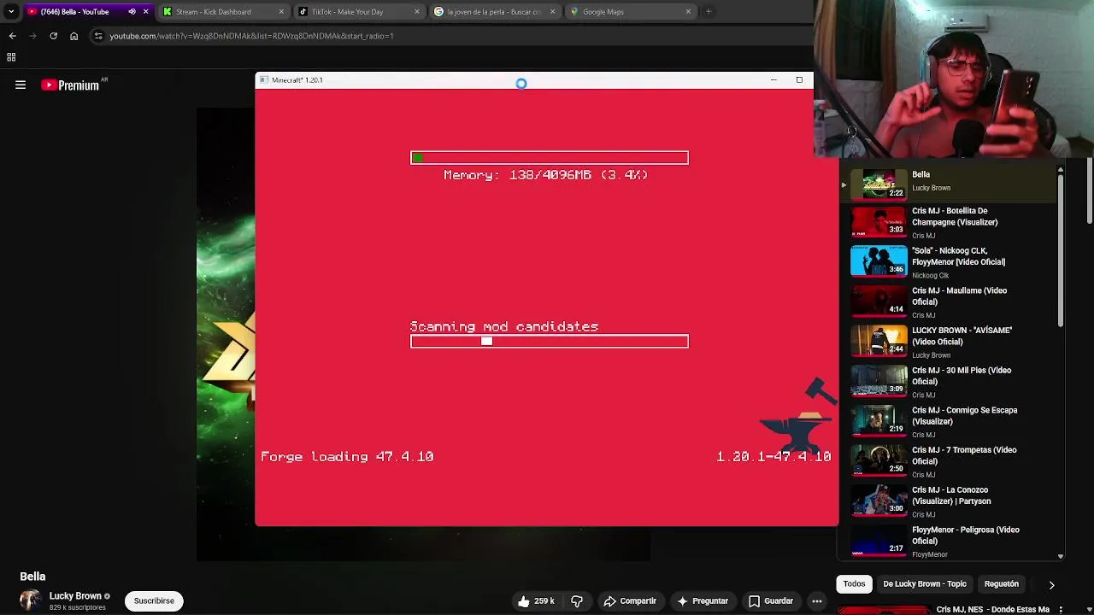Click the browser back arrow
The image size is (1094, 615).
pos(12,36)
